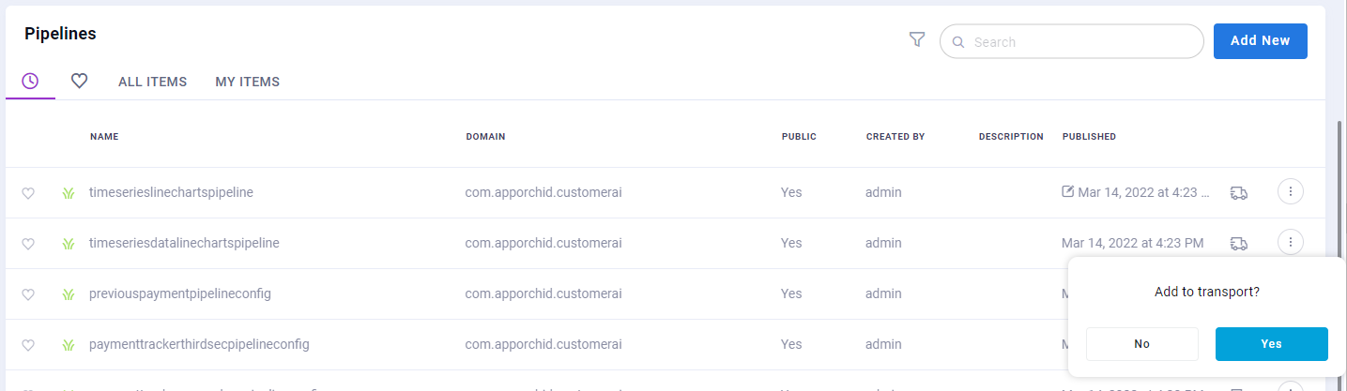
Task: Open the favorites heart tab
Action: pos(80,82)
